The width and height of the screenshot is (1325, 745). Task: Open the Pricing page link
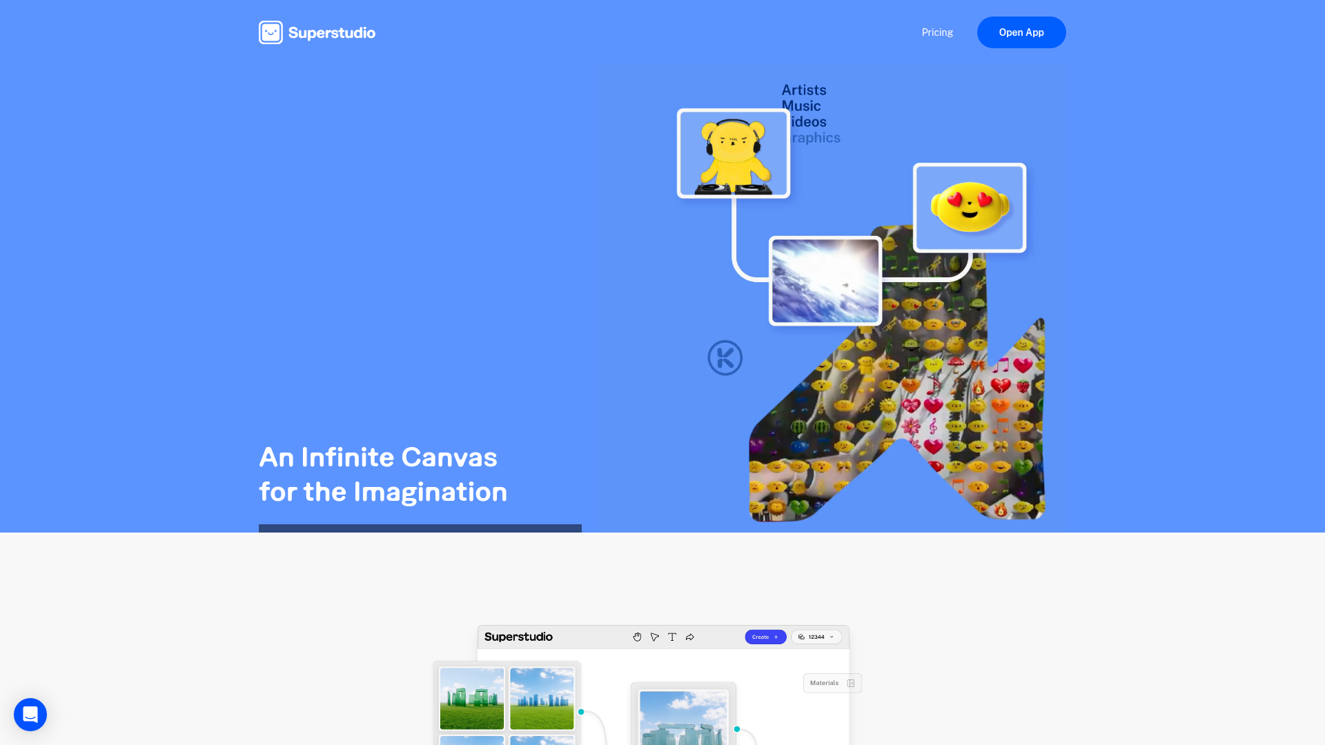click(937, 32)
